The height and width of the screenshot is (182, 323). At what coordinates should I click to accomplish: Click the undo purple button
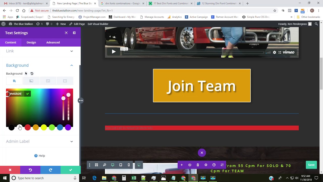30,170
